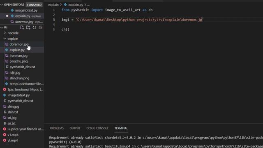Image resolution: width=263 pixels, height=148 pixels.
Task: Open tempCodeRunnerFile entry
Action: tap(26, 84)
